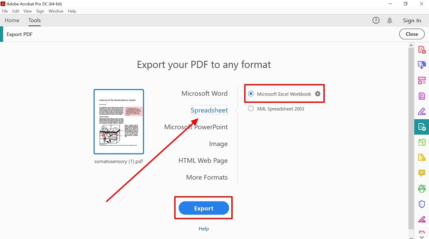
Task: Open the View menu
Action: click(x=28, y=11)
